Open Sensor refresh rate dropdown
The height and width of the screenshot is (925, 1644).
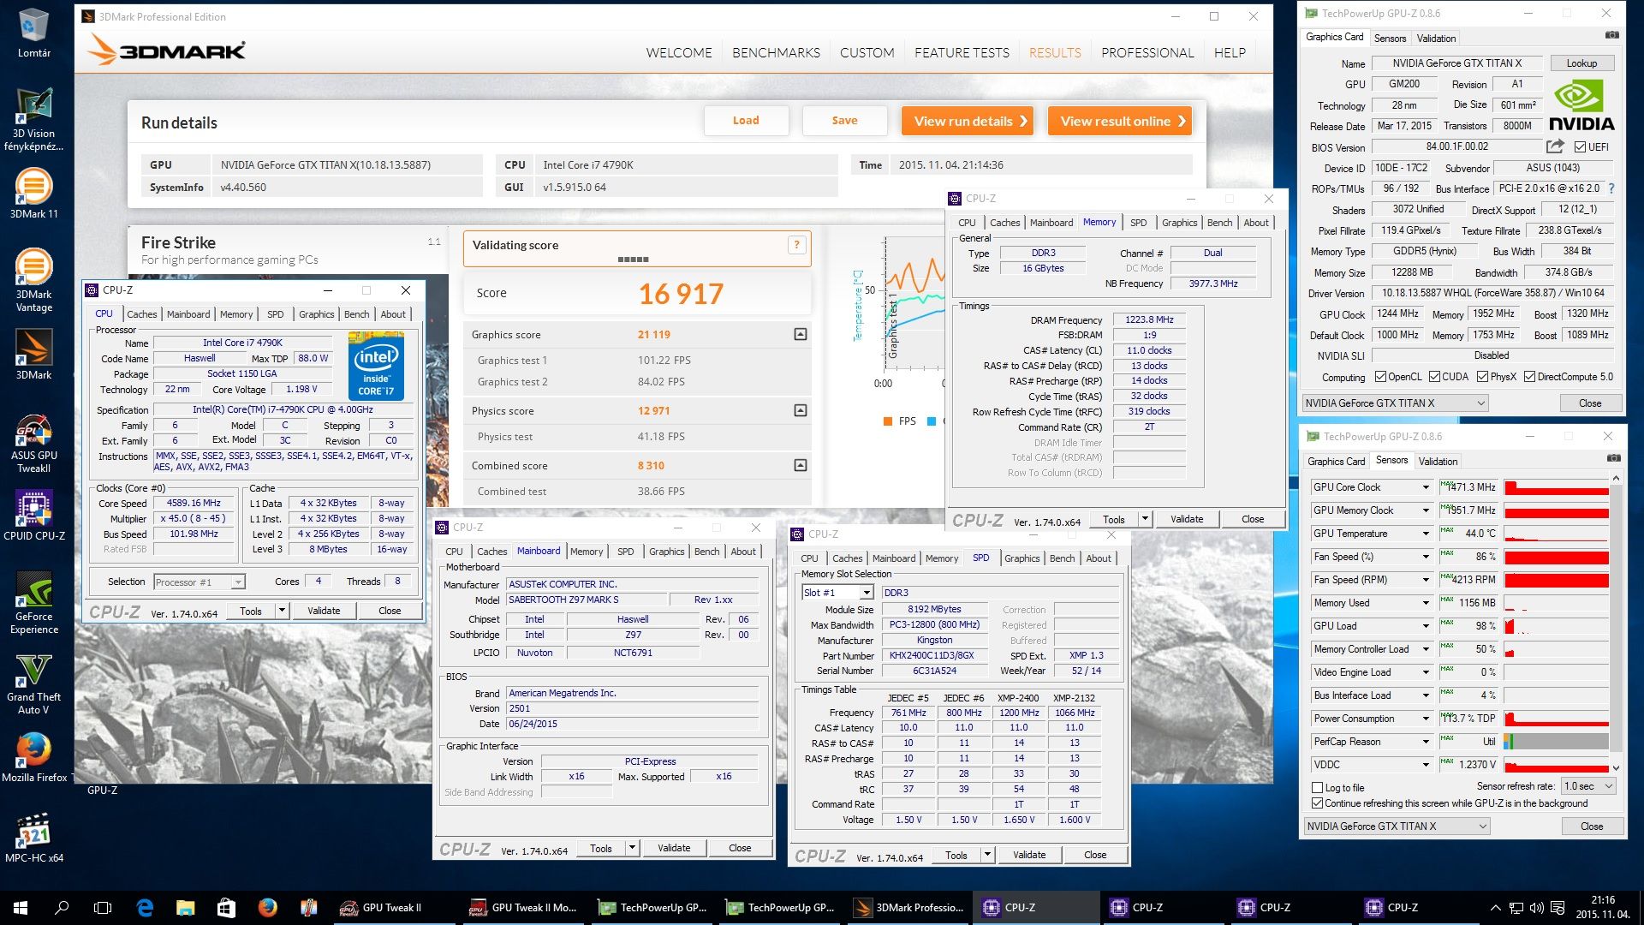[1588, 786]
